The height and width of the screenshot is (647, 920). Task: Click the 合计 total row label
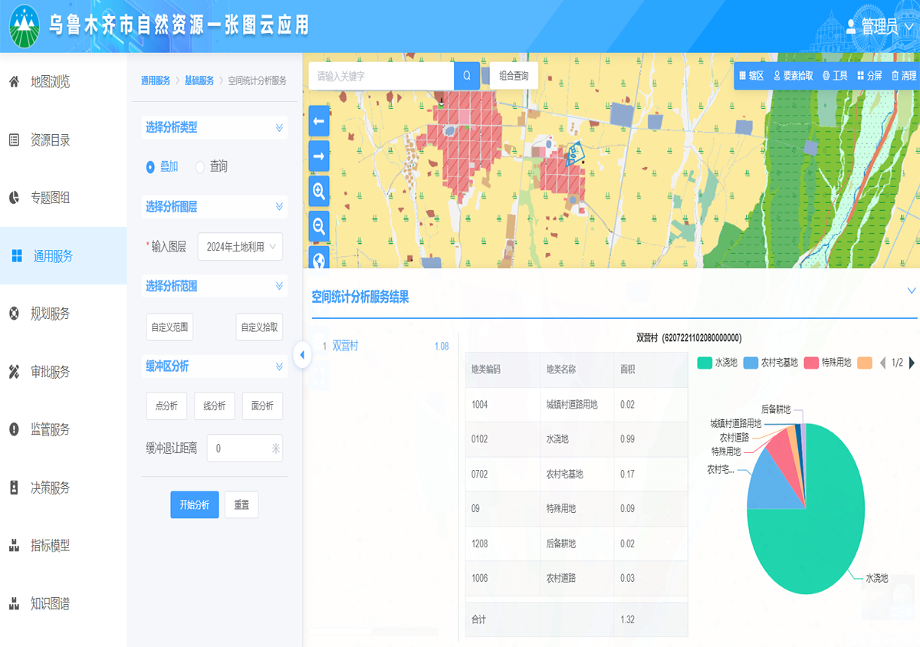(x=478, y=619)
